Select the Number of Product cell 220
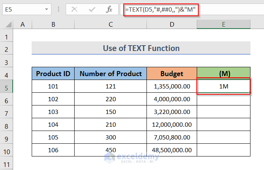Viewport: 264px width, 170px height. [111, 99]
